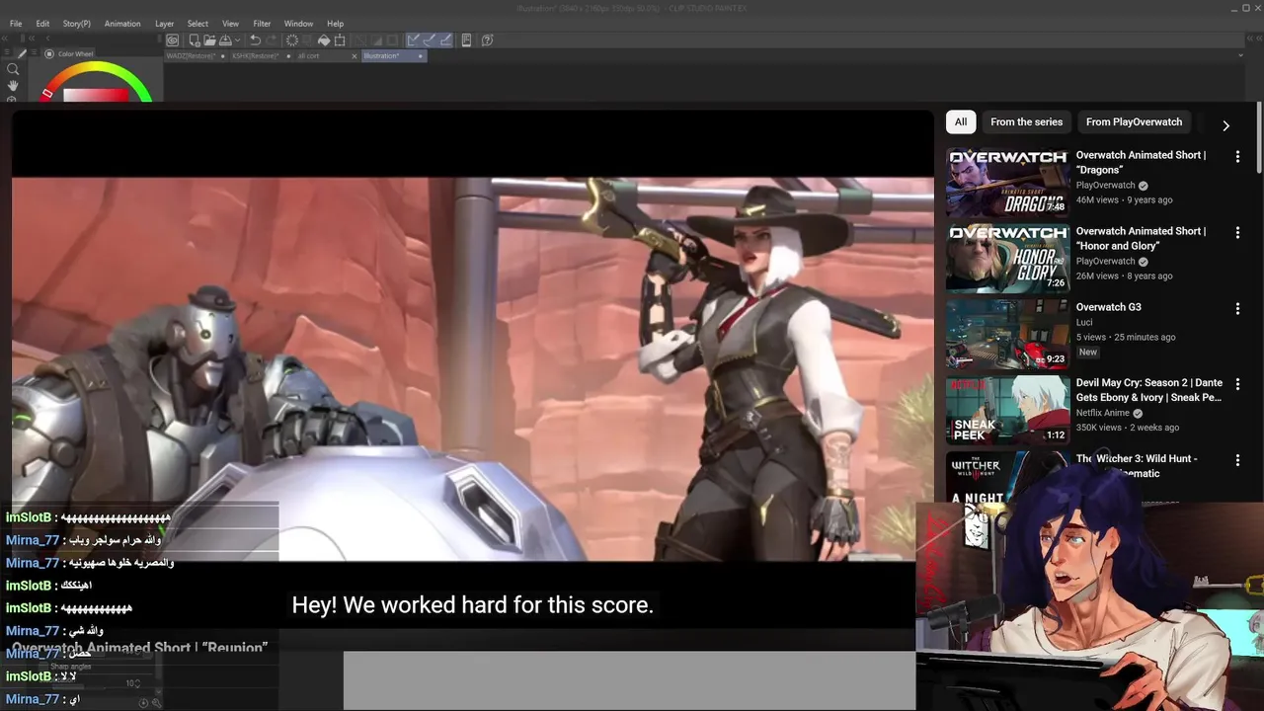Click the Open file folder icon

pos(210,40)
